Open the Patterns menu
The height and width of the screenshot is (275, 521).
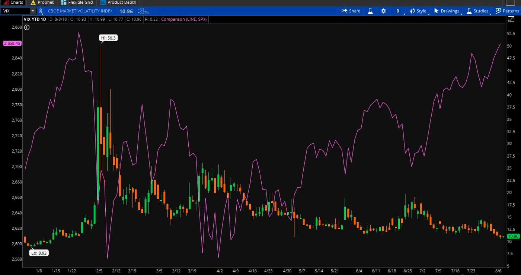tap(507, 11)
